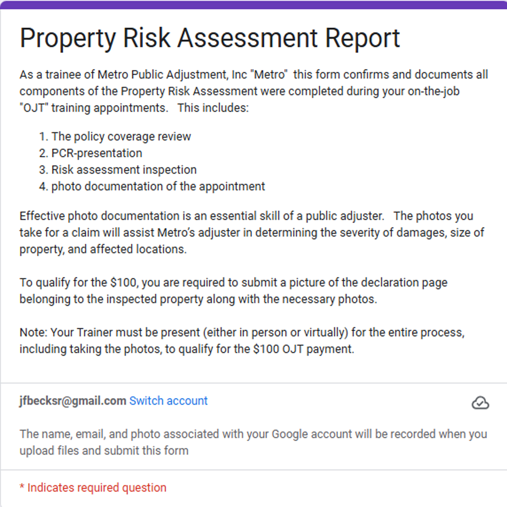This screenshot has width=507, height=507.
Task: Click the 'Note: Your Trainer must be present' paragraph
Action: coord(242,341)
